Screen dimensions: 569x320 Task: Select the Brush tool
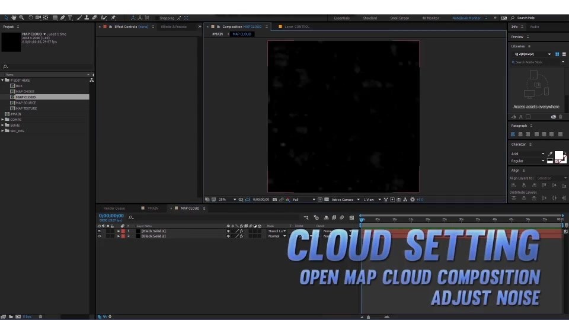79,17
